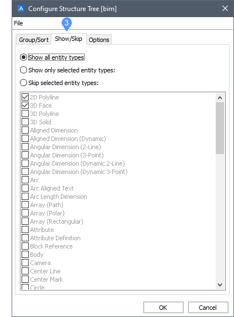The width and height of the screenshot is (234, 317).
Task: Open the File menu
Action: pyautogui.click(x=18, y=23)
